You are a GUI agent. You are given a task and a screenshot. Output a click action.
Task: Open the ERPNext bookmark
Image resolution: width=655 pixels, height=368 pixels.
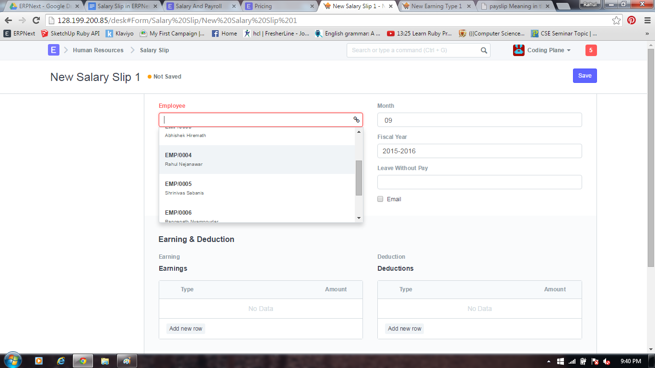click(x=20, y=34)
